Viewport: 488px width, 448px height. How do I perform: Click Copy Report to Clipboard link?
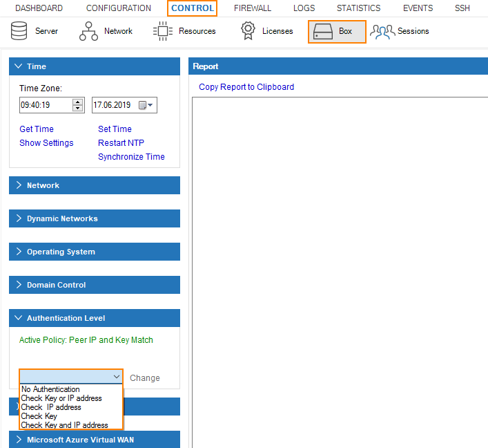[246, 87]
